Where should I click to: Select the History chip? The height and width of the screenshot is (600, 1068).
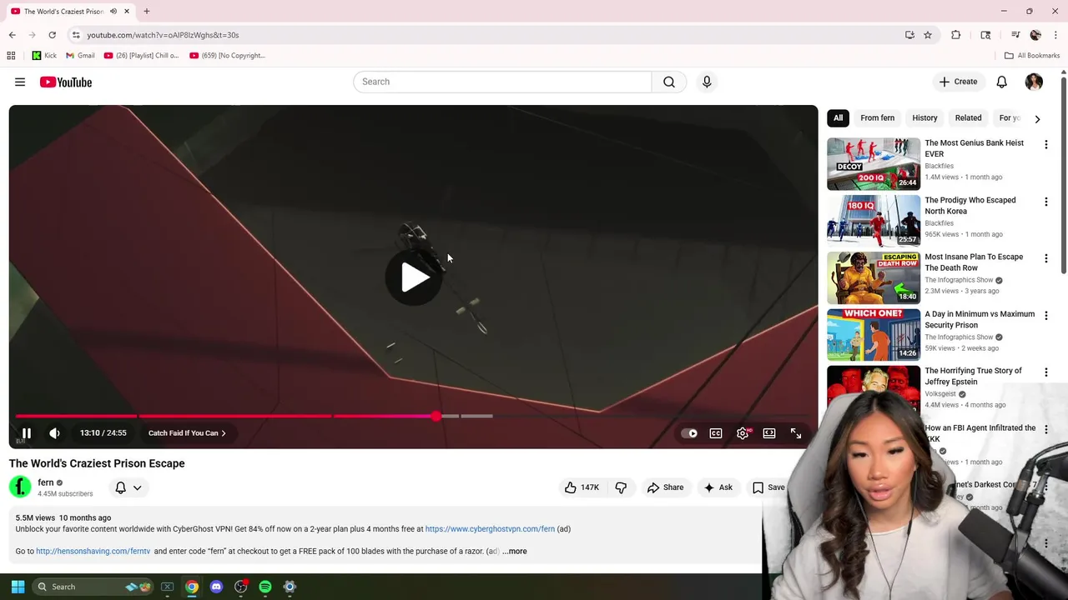[x=924, y=118]
